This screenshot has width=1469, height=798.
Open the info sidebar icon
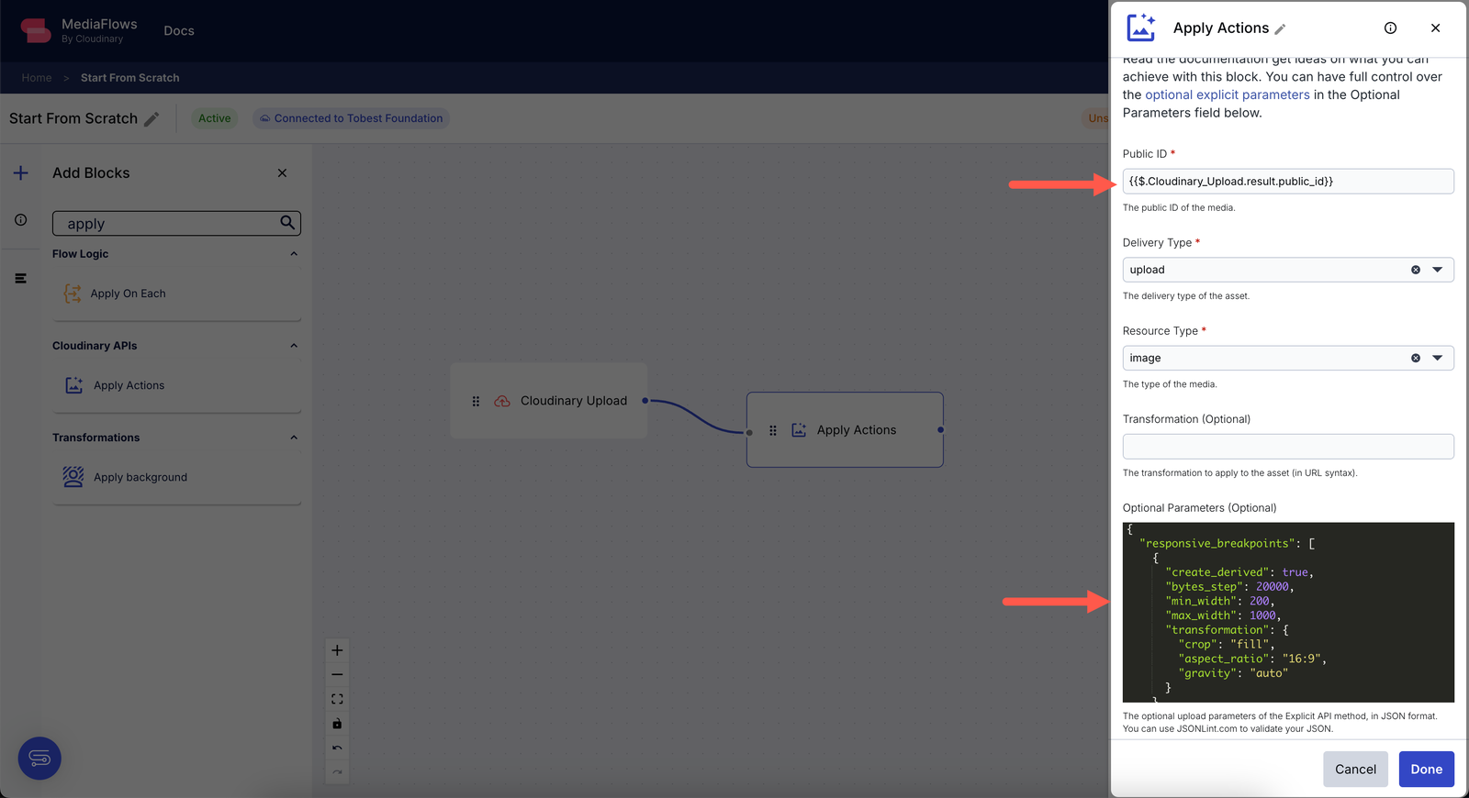point(20,219)
